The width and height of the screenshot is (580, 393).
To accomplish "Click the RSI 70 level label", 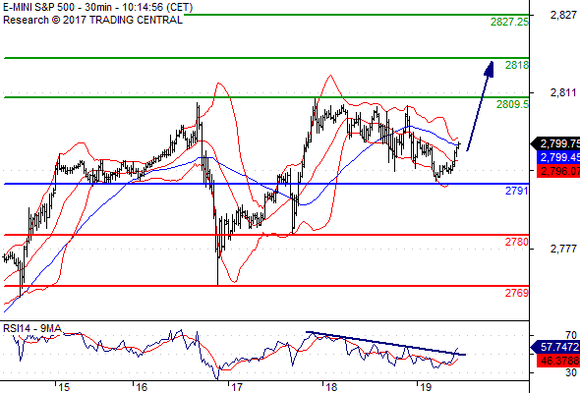I will 571,335.
